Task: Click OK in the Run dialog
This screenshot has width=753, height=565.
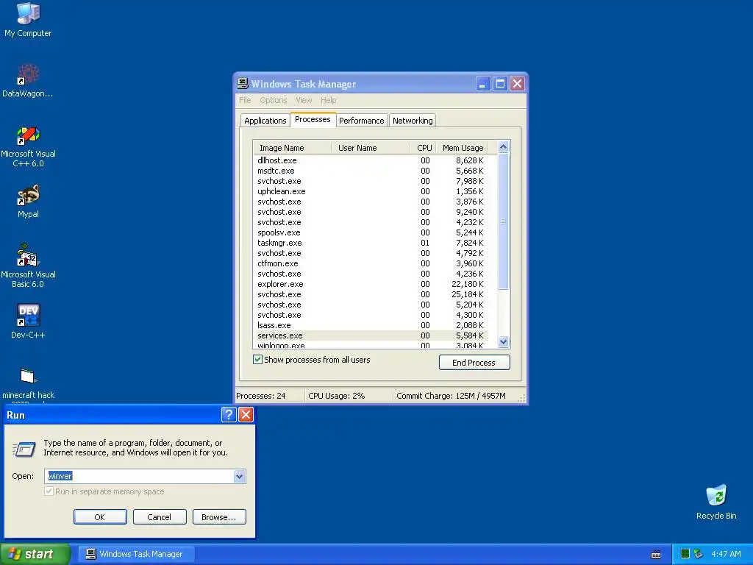Action: pyautogui.click(x=100, y=517)
